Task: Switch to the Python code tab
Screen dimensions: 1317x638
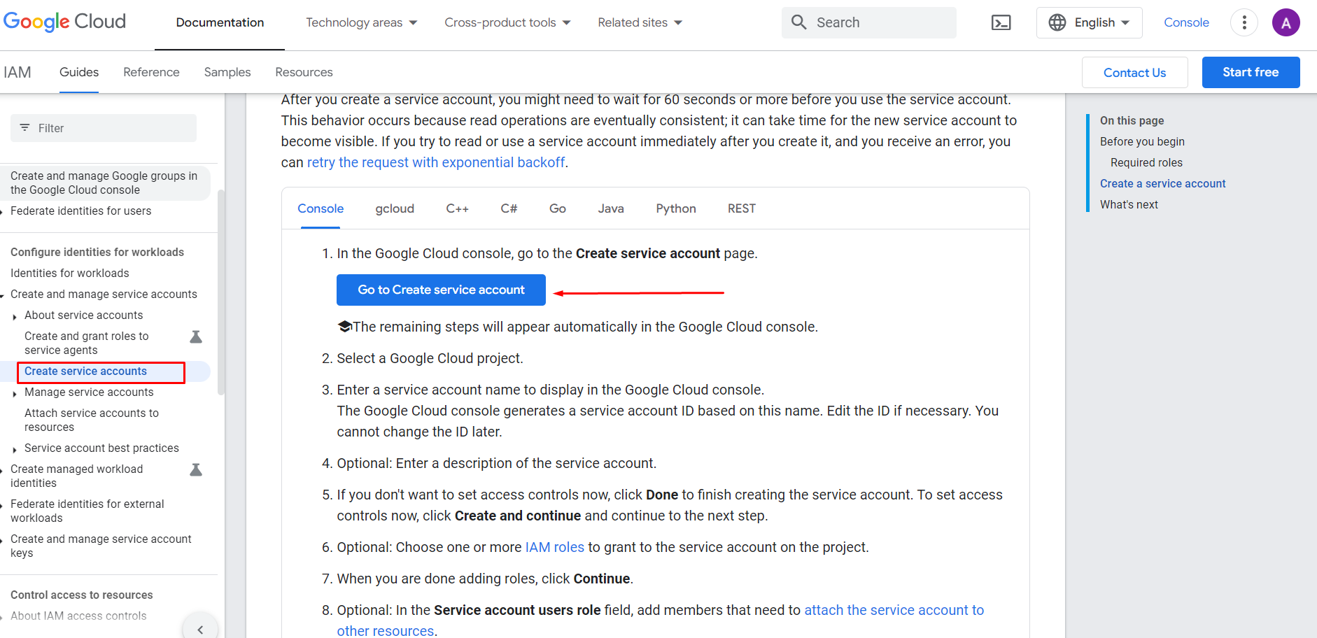Action: pos(675,208)
